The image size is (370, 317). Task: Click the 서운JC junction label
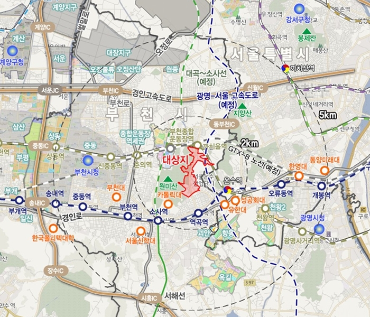(50, 90)
